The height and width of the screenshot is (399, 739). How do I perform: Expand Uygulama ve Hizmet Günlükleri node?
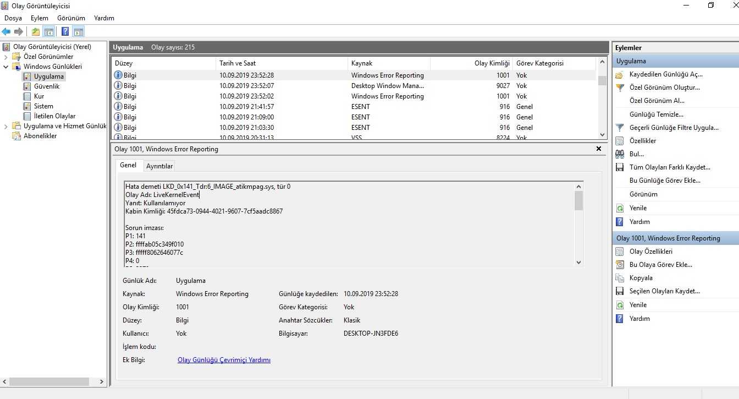pyautogui.click(x=6, y=126)
